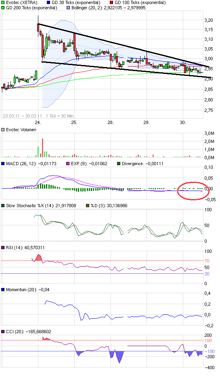Click the date range '23.03.11 – 30.03.11' text
This screenshot has height=376, width=220.
pyautogui.click(x=23, y=116)
